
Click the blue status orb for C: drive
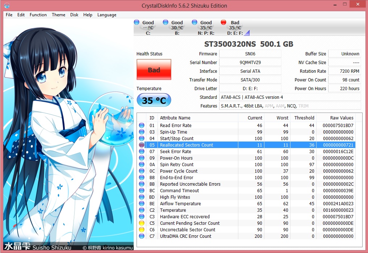coord(137,22)
